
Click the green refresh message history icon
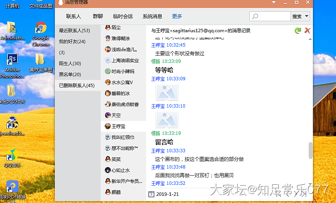pyautogui.click(x=298, y=31)
